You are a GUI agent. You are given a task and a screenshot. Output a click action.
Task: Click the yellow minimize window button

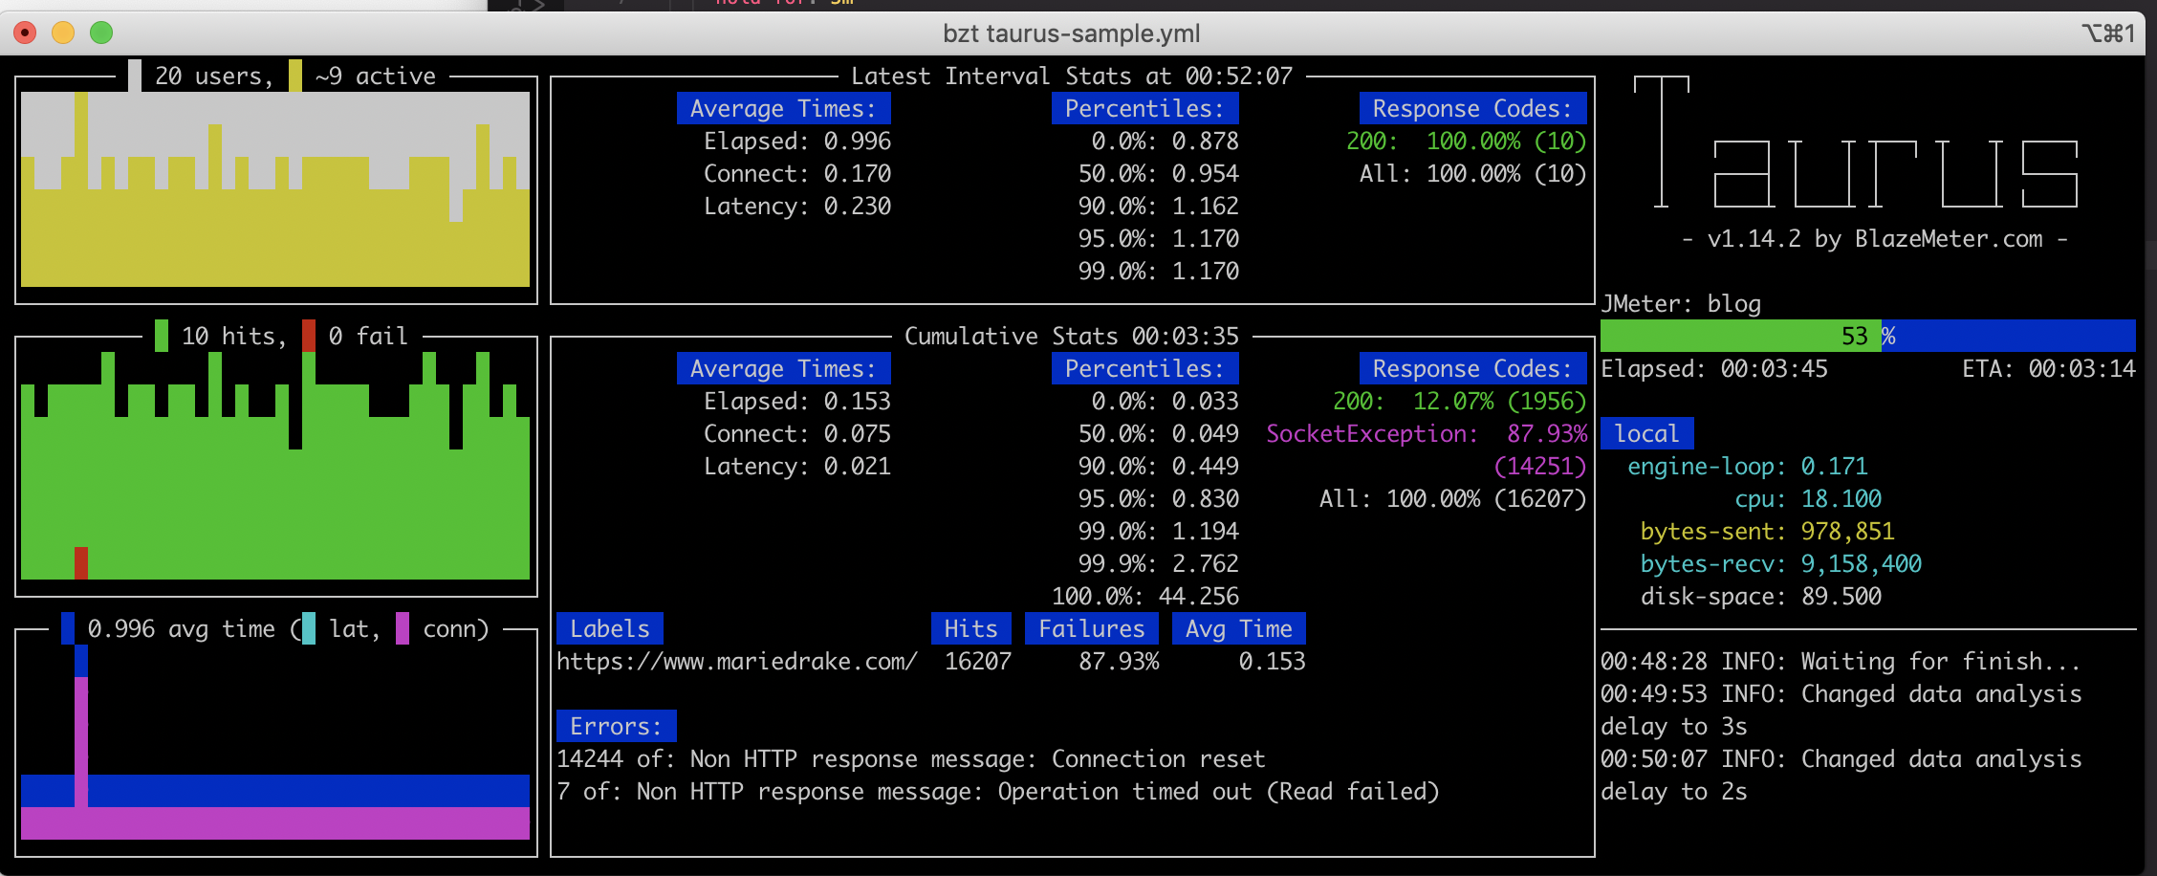(x=63, y=33)
